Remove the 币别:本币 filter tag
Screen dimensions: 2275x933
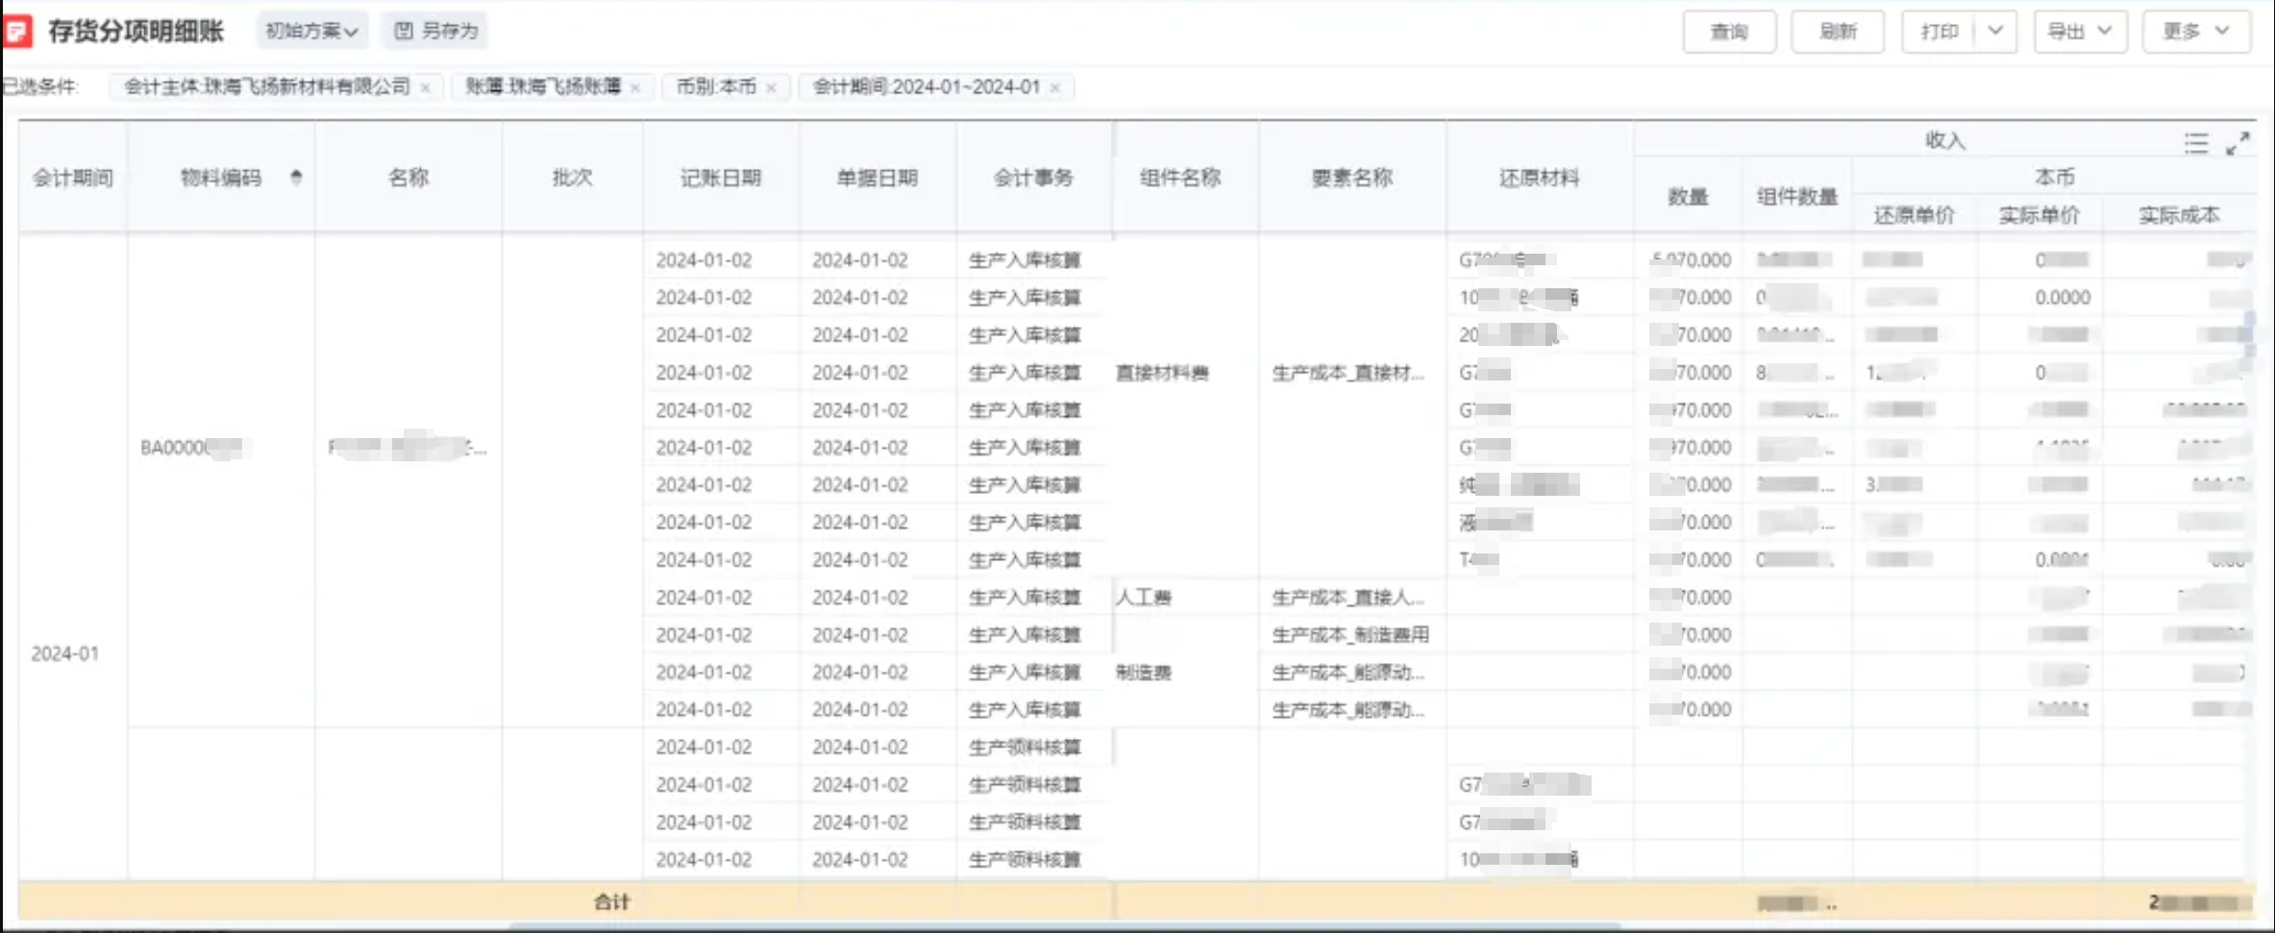[771, 87]
